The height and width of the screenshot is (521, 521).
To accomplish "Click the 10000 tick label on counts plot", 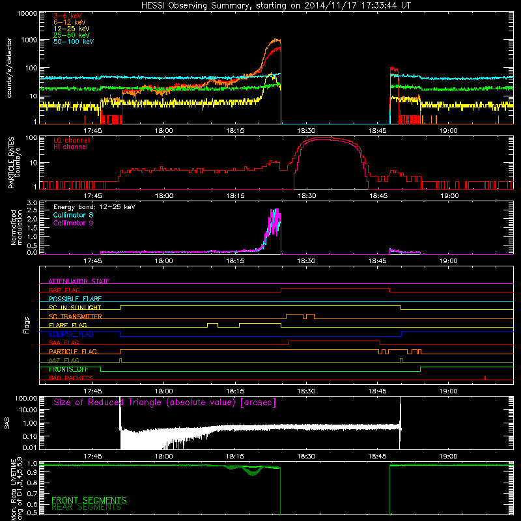I will point(27,14).
